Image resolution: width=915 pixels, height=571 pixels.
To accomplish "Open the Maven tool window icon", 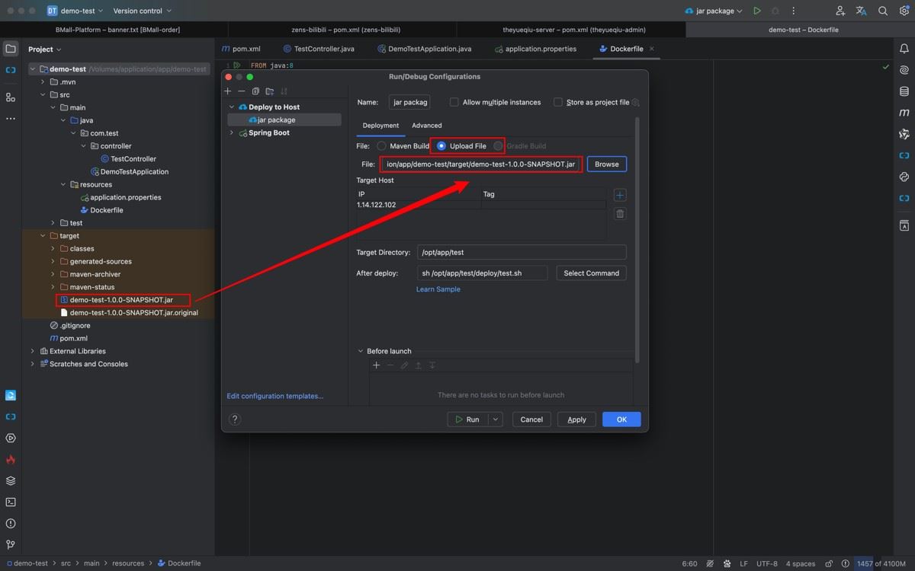I will click(x=904, y=113).
